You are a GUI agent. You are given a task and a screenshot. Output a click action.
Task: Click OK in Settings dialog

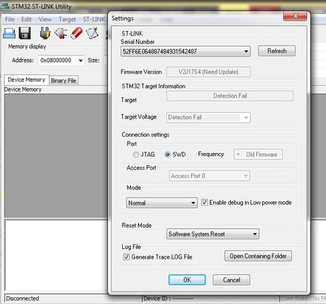point(187,280)
